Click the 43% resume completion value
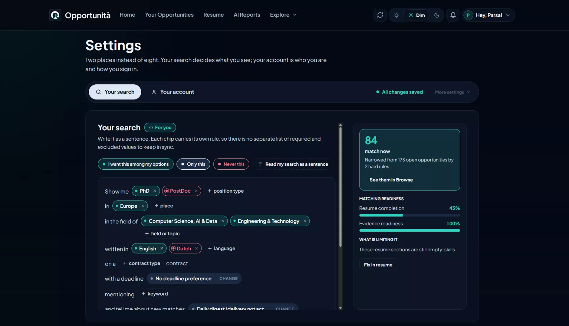This screenshot has width=569, height=326. [x=454, y=208]
